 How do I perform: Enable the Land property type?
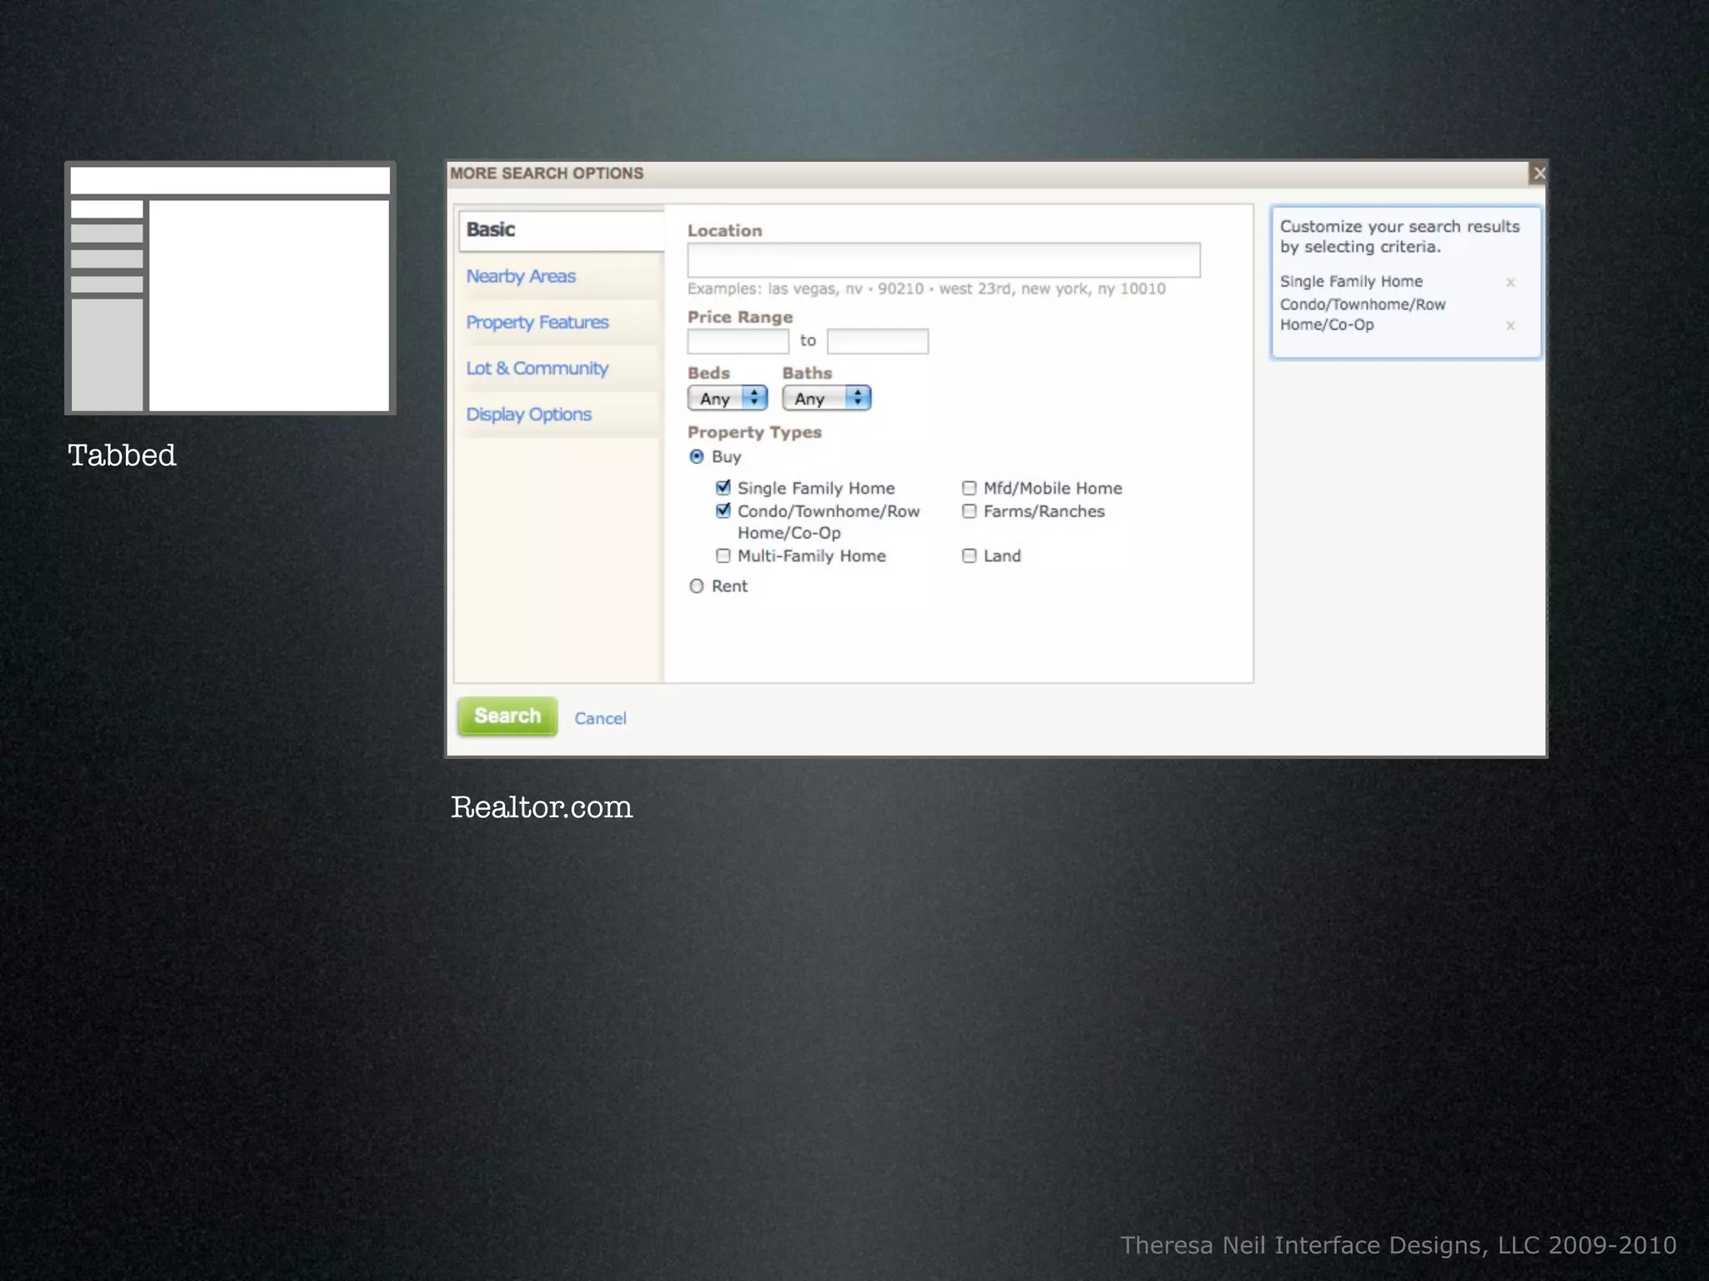tap(969, 556)
